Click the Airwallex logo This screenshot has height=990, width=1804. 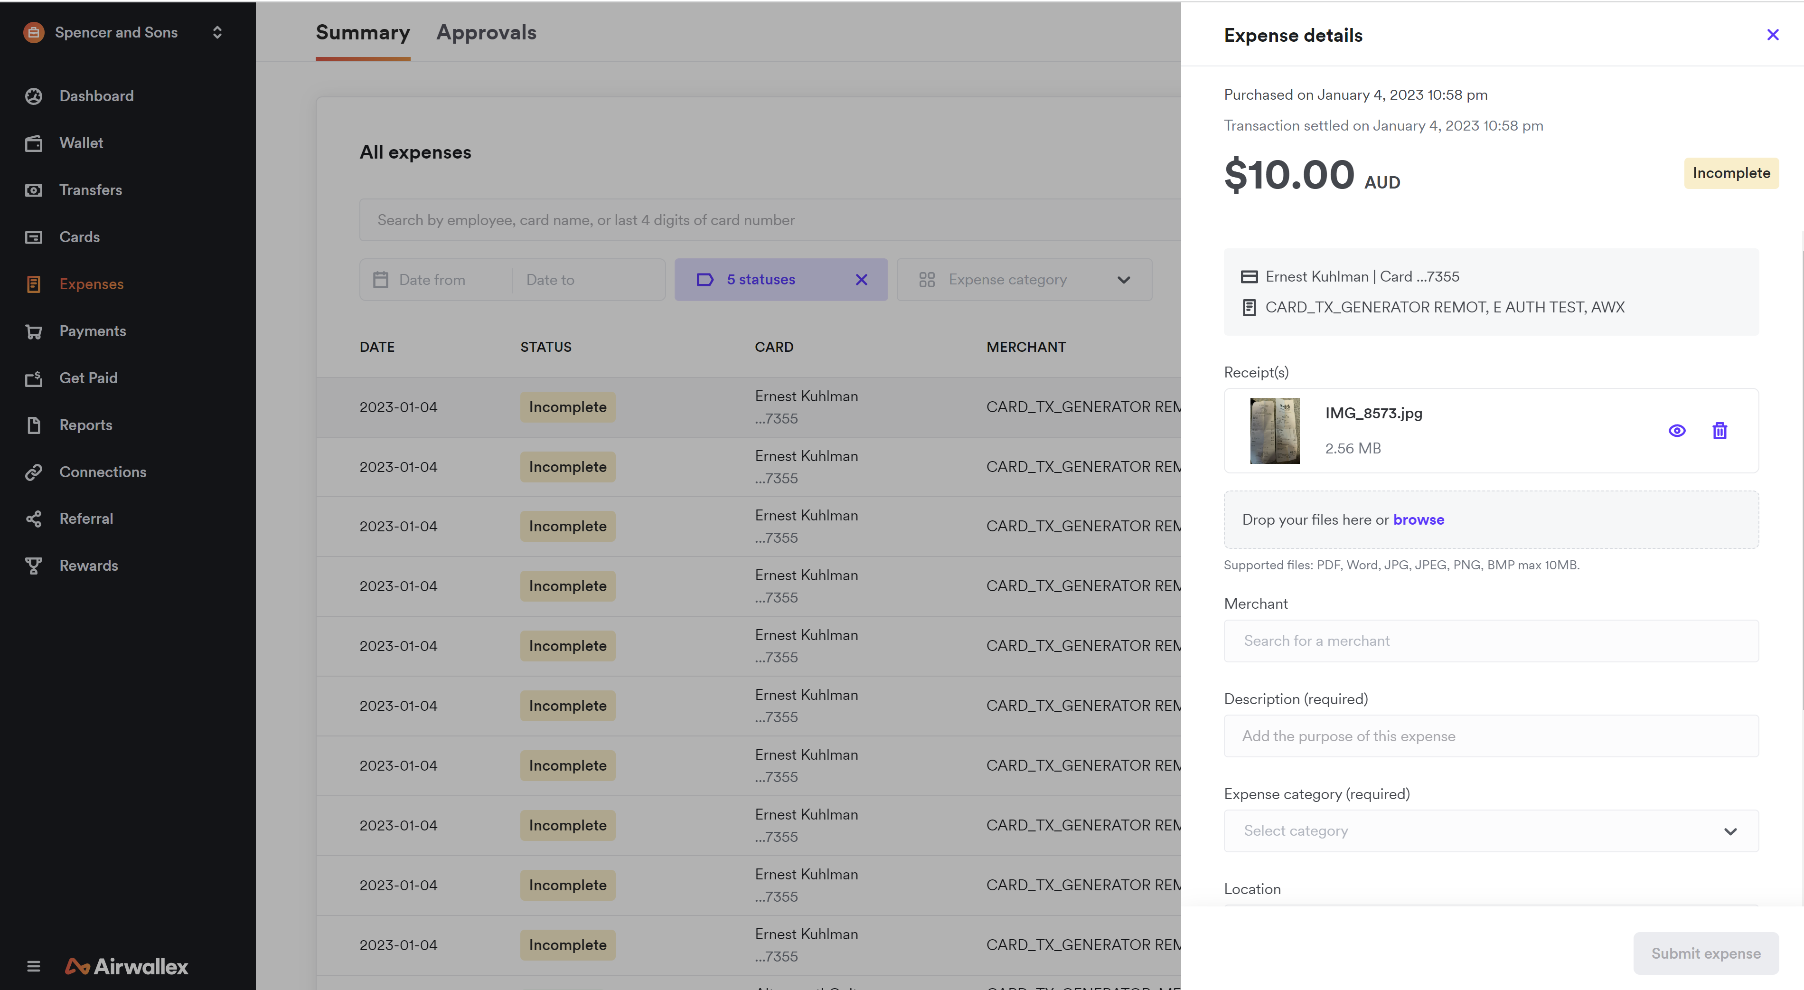(127, 966)
